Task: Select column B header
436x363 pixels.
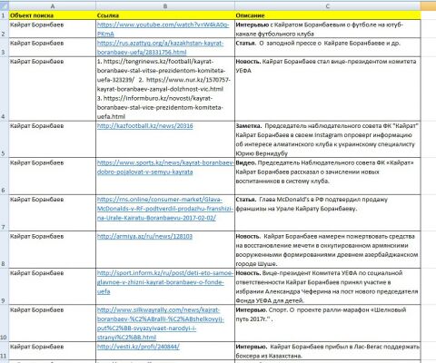Action: click(x=165, y=6)
